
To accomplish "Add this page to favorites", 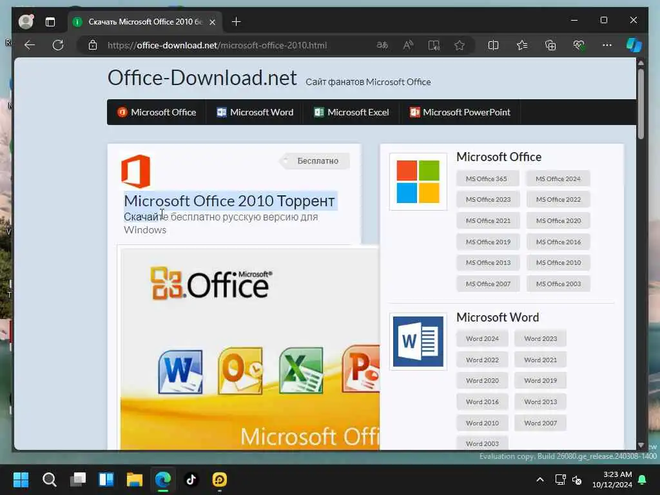I will tap(459, 45).
